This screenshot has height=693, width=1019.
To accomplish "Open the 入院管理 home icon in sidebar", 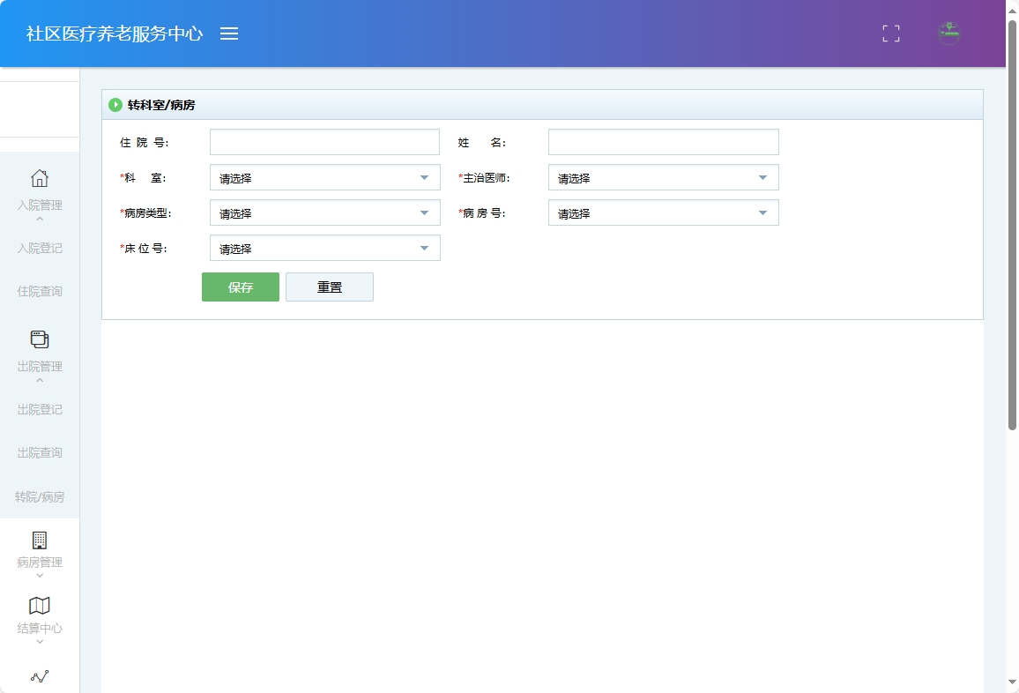I will tap(39, 178).
